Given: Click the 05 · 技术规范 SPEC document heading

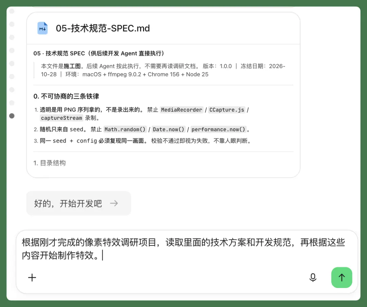Looking at the screenshot, I should pos(99,53).
